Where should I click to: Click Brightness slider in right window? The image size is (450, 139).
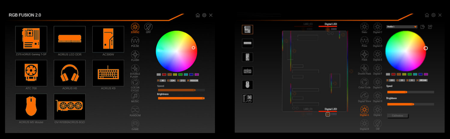(x=411, y=104)
